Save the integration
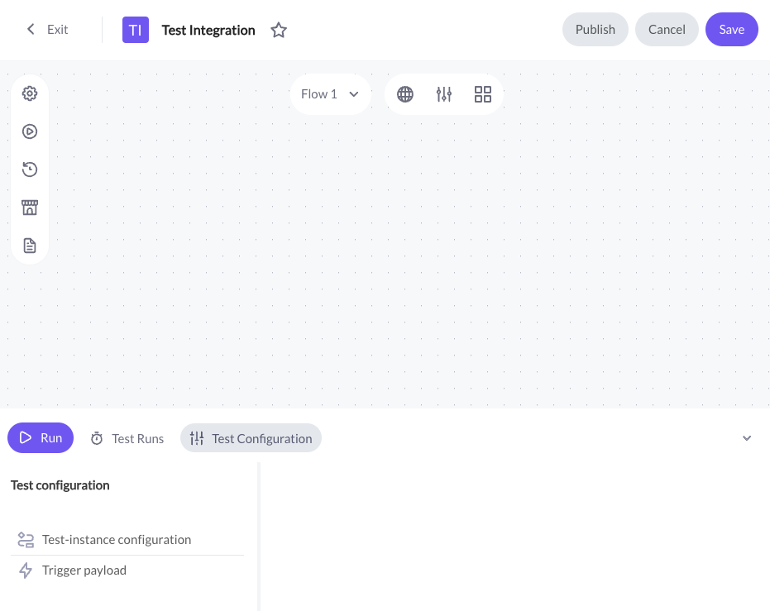Viewport: 770px width, 611px height. [732, 30]
